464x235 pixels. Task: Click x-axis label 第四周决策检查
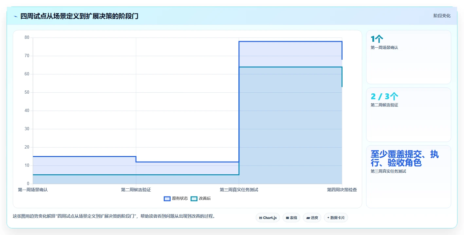click(x=342, y=190)
